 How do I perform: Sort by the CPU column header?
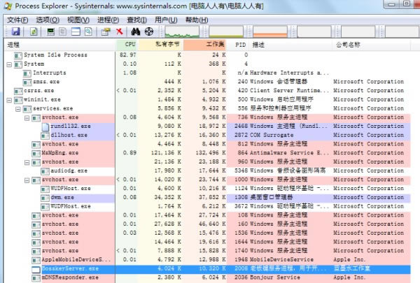pos(127,45)
